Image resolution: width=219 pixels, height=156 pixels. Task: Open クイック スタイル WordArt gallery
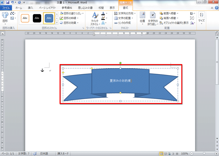click(95, 19)
